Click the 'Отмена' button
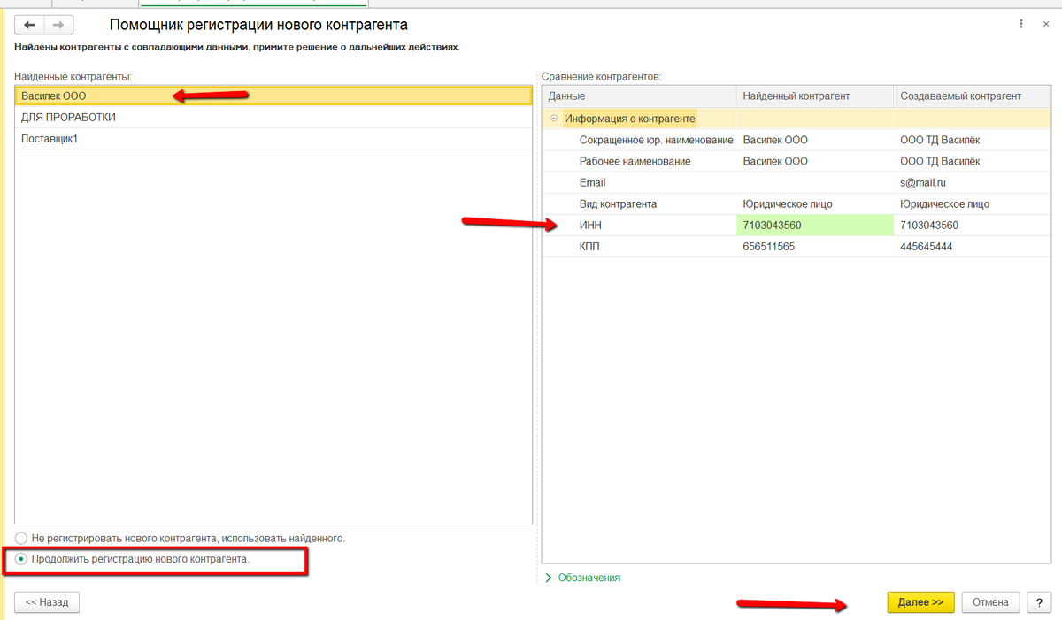1062x620 pixels. pyautogui.click(x=990, y=601)
